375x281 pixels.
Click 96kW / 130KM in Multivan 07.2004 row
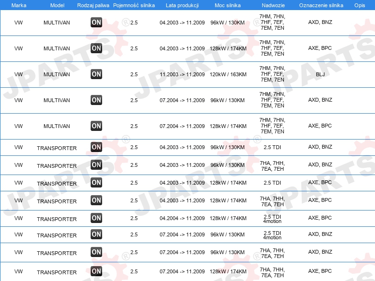[228, 100]
